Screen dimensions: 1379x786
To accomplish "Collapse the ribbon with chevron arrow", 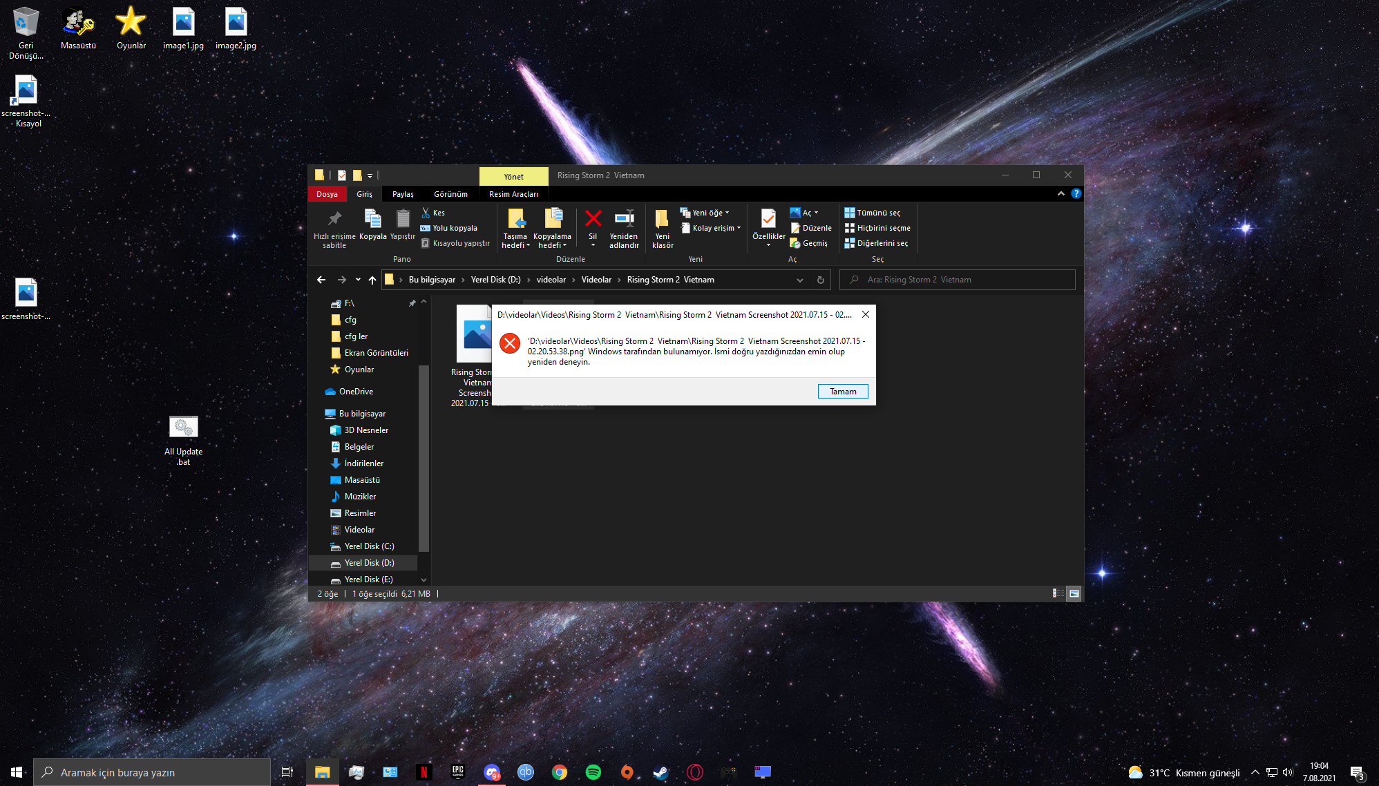I will click(x=1061, y=194).
